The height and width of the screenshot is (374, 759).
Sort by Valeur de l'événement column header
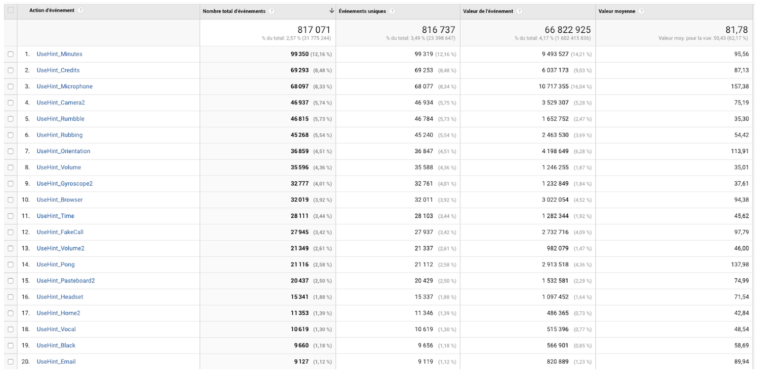click(x=488, y=11)
